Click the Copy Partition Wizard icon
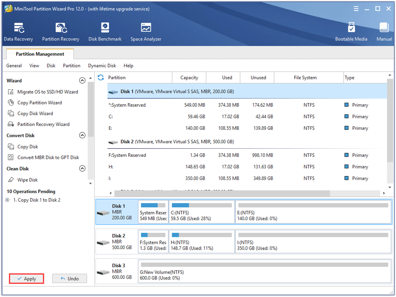The image size is (396, 297). click(10, 103)
